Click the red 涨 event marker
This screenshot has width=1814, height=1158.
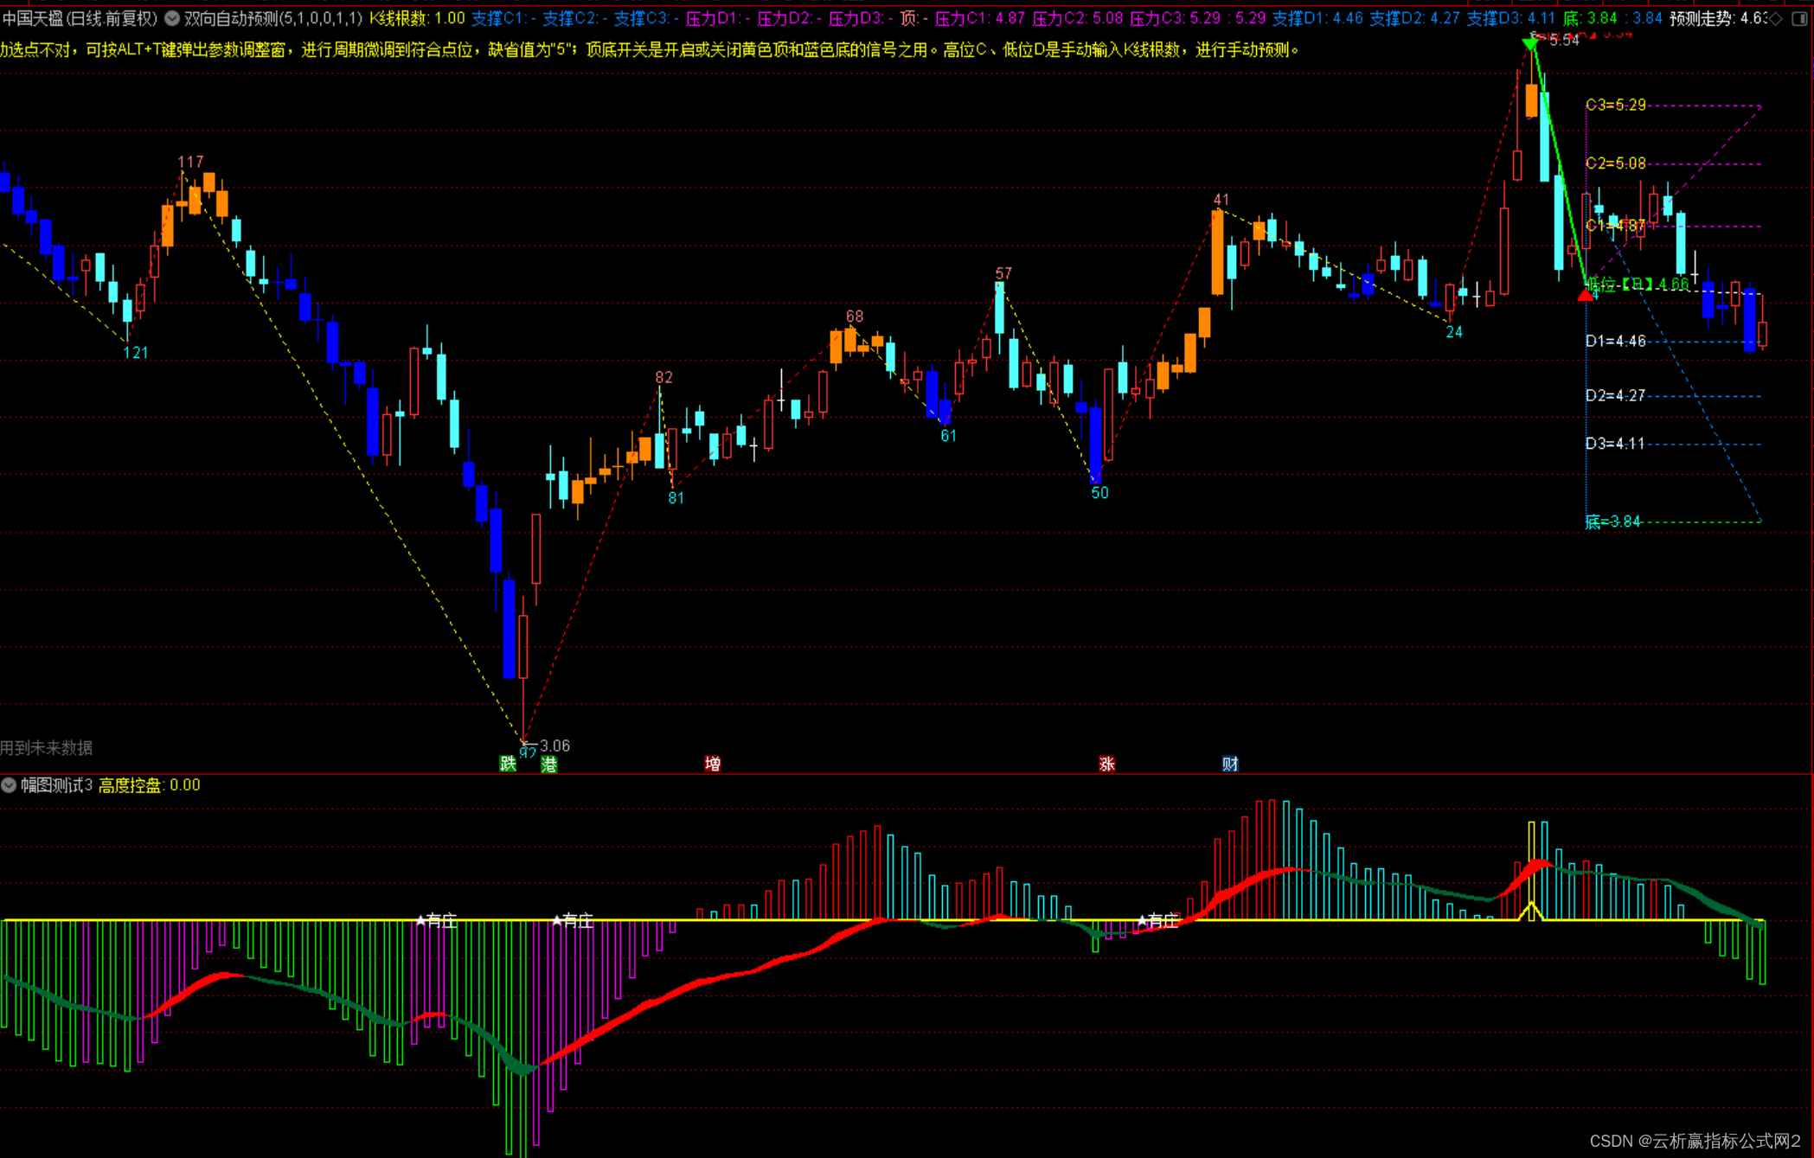point(1106,764)
